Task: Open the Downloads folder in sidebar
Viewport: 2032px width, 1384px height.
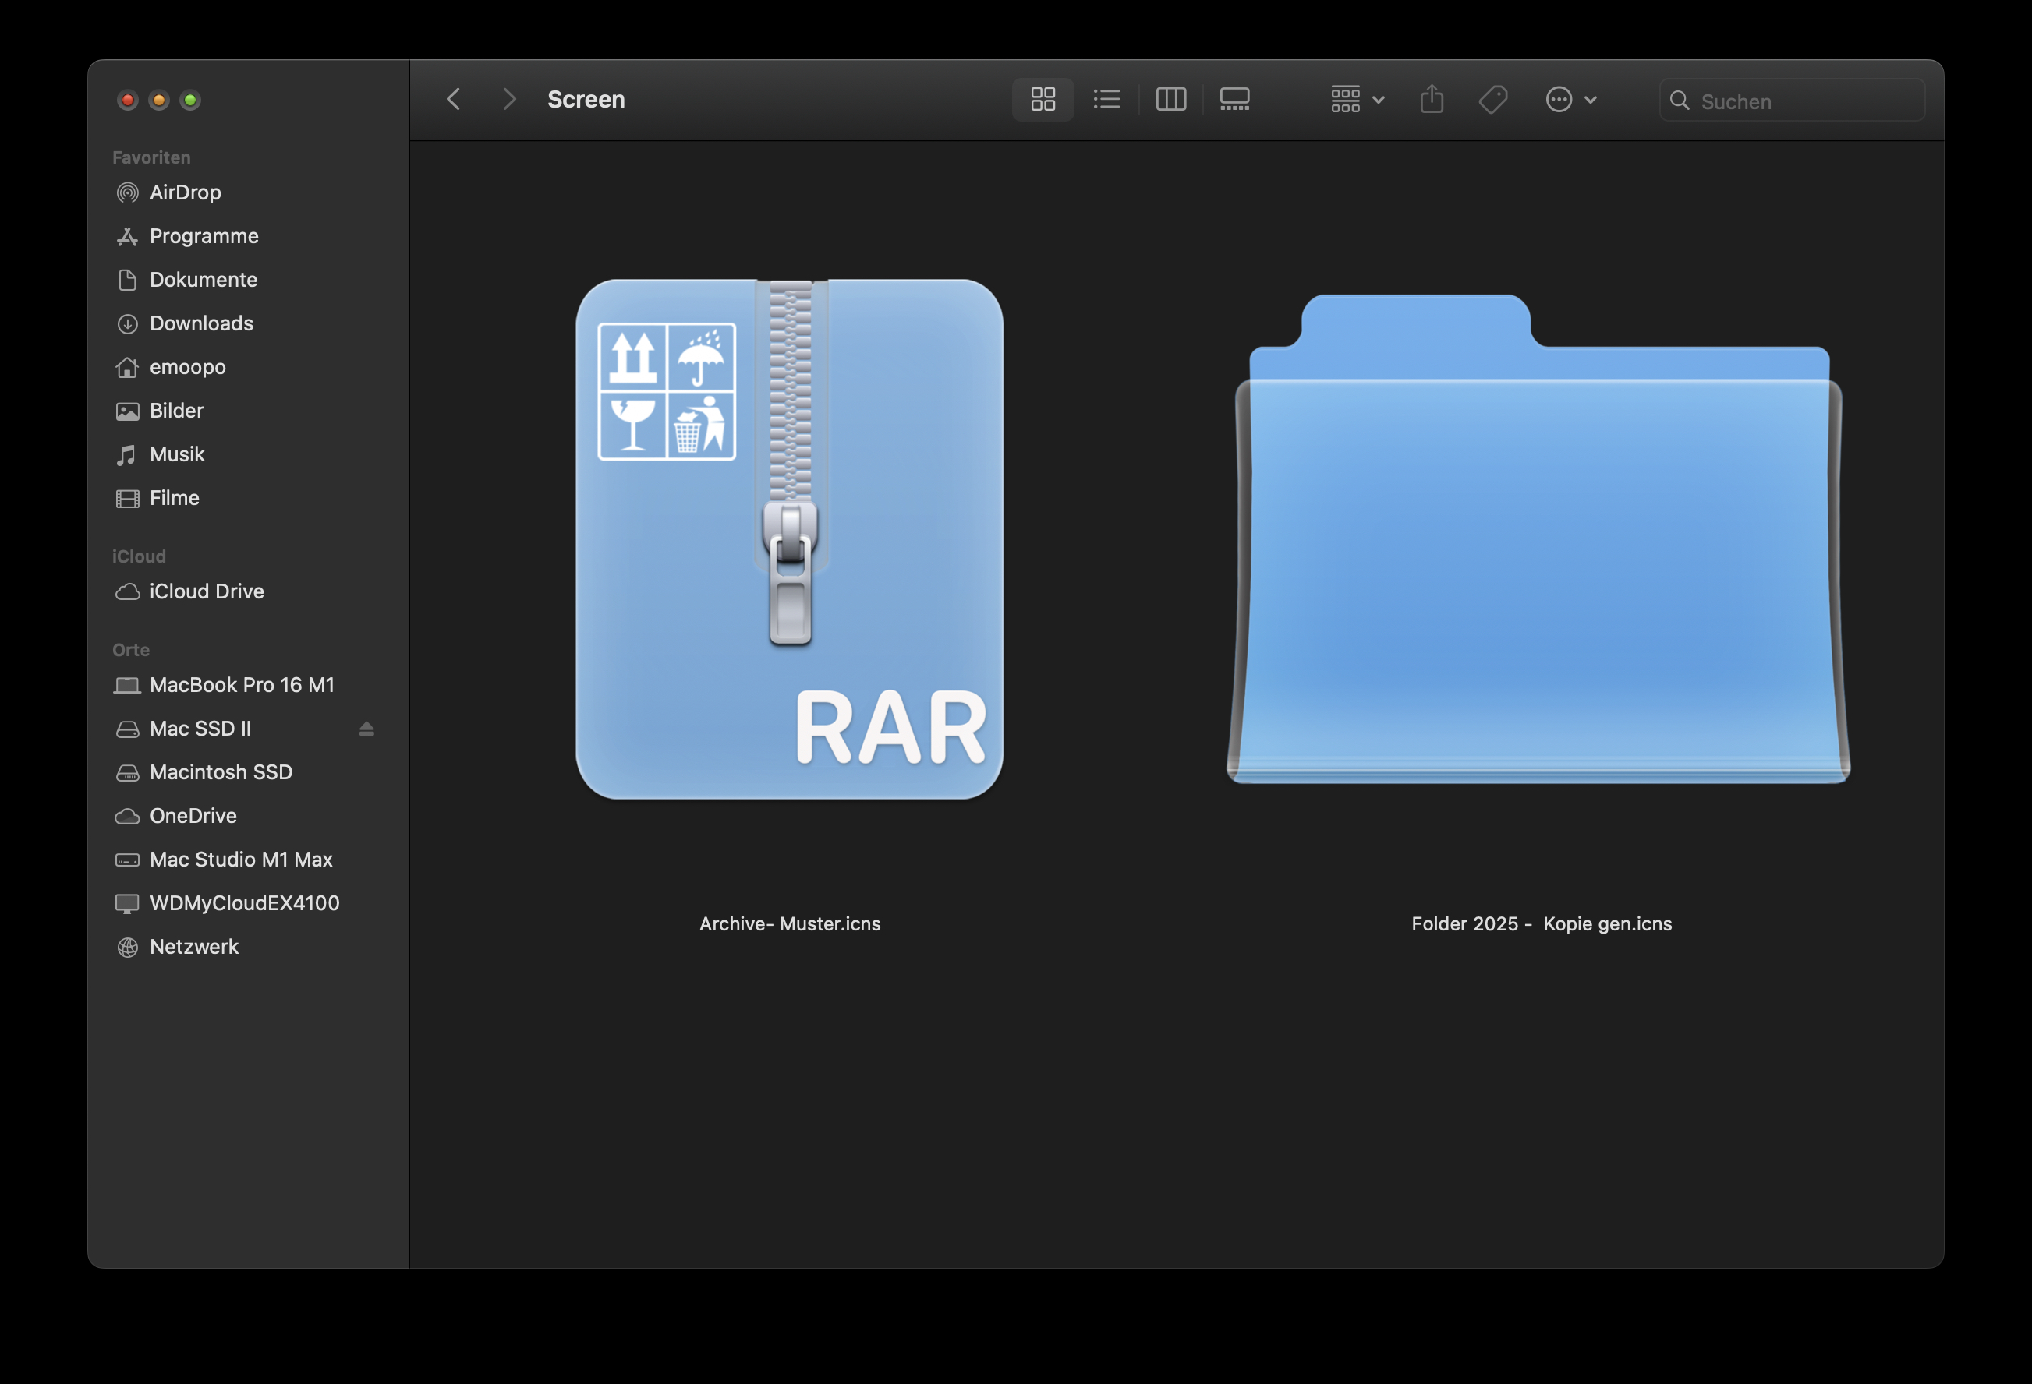Action: (201, 323)
